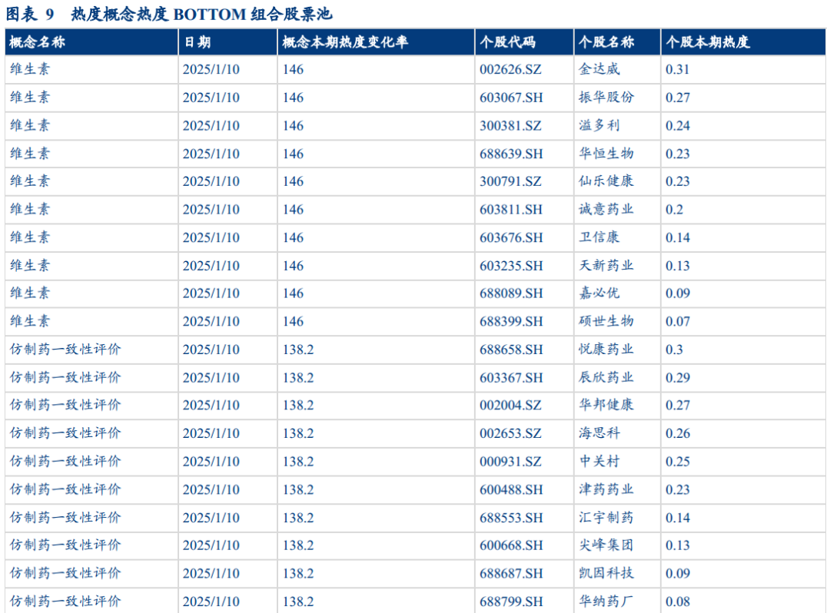Click heat value 0.31 for 金达威

coord(678,69)
